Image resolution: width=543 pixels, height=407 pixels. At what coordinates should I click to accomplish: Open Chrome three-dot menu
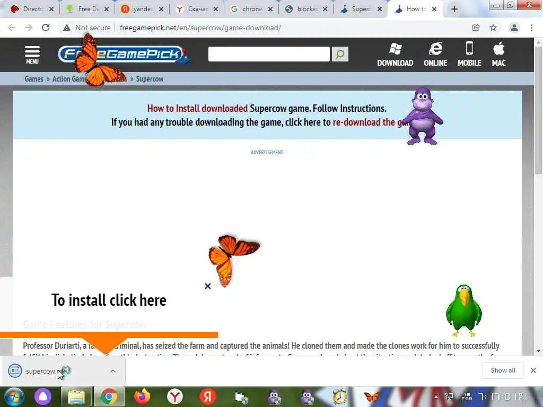(531, 28)
